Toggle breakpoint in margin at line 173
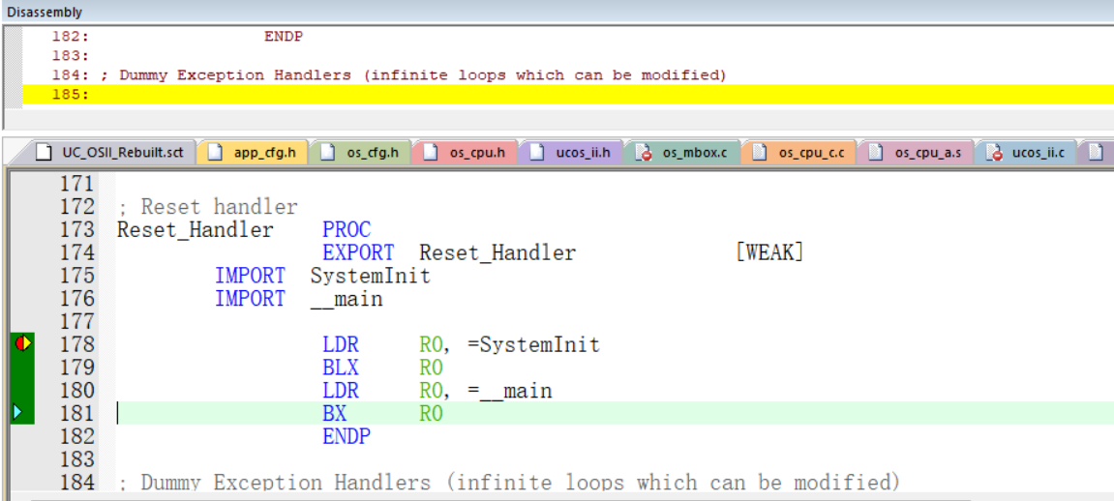 21,229
